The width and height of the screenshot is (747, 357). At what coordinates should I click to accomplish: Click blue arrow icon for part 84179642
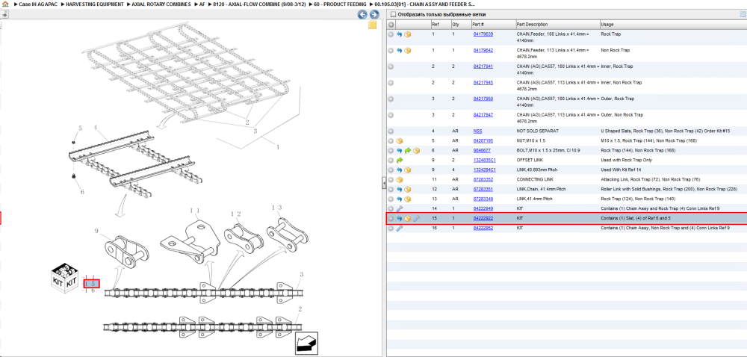pos(400,51)
